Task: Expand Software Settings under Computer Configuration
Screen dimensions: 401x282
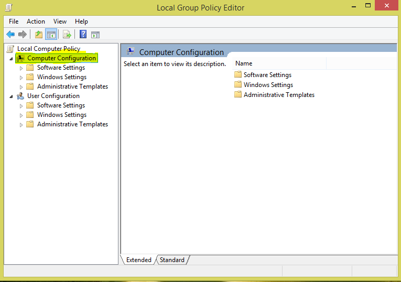Action: [21, 68]
